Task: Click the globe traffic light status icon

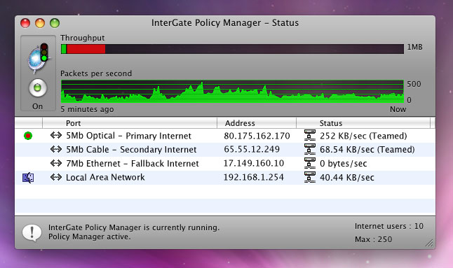Action: (38, 59)
